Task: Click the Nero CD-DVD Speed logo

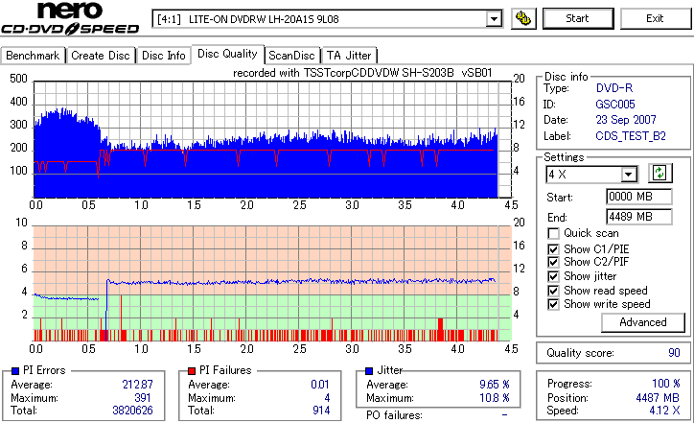Action: (70, 17)
